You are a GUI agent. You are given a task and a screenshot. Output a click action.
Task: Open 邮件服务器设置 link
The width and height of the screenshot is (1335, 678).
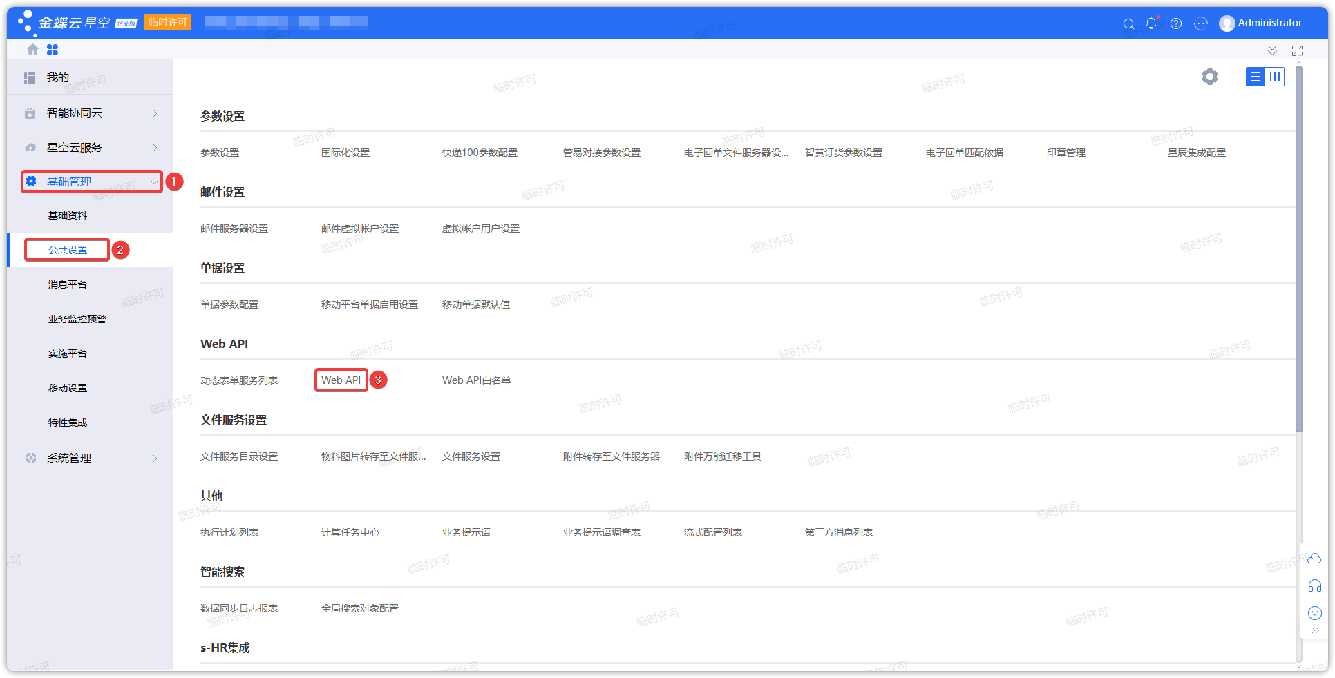pyautogui.click(x=234, y=229)
